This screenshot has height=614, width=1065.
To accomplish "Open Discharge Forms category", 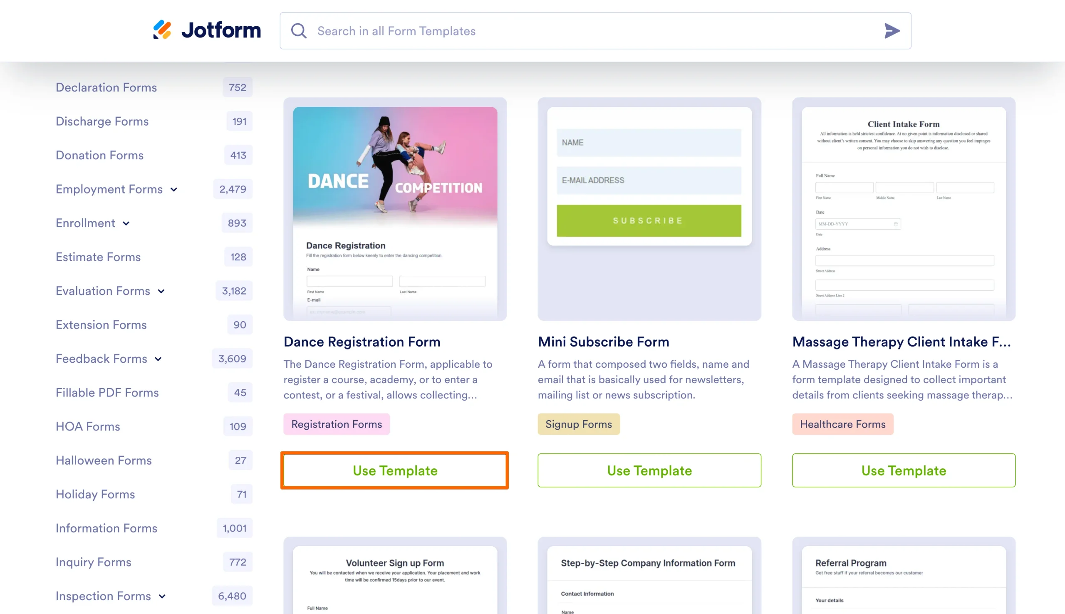I will pos(102,121).
